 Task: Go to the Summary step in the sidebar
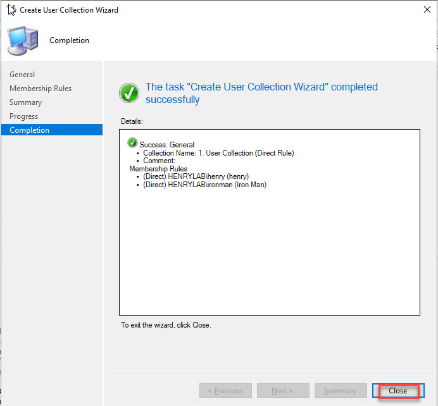(x=25, y=102)
